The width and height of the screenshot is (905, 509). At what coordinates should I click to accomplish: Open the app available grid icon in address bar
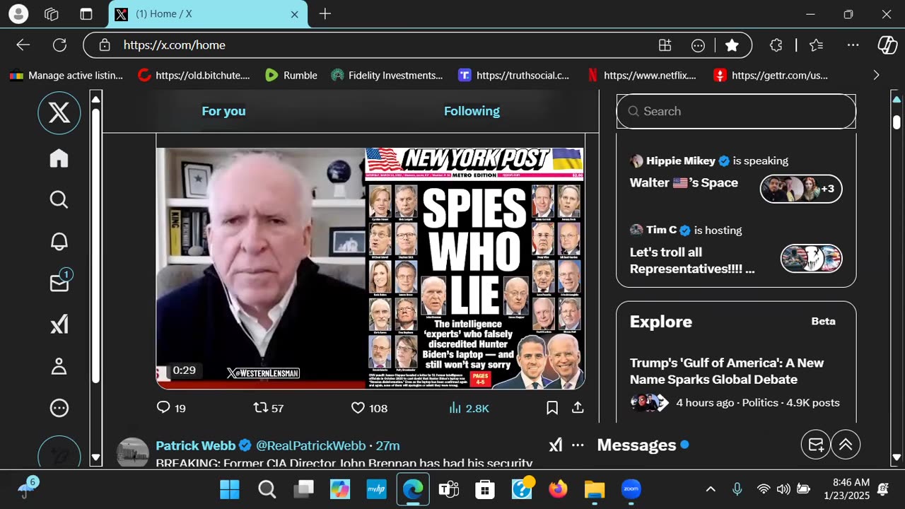[665, 45]
